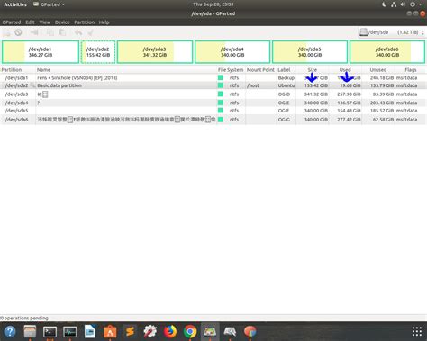The width and height of the screenshot is (427, 341).
Task: Select the /dev/sda3 row in the partition list
Action: [213, 94]
